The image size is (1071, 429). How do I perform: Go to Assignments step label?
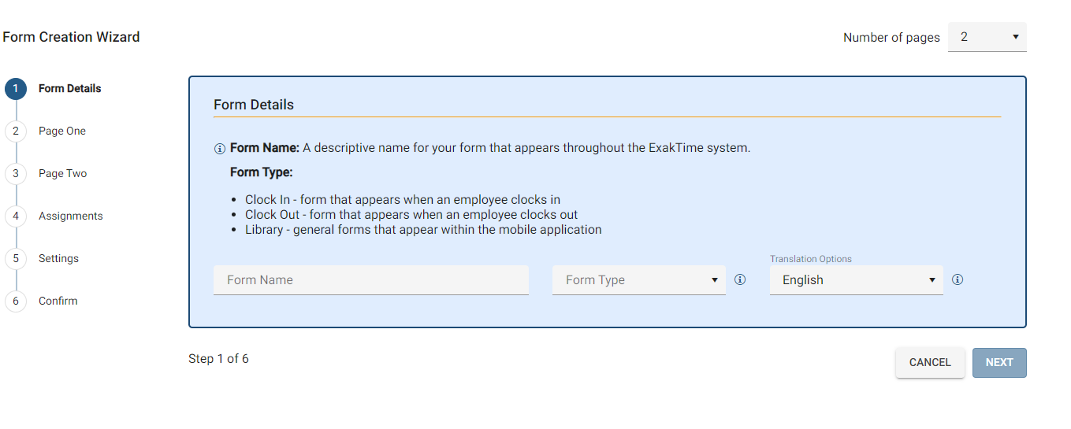tap(71, 216)
